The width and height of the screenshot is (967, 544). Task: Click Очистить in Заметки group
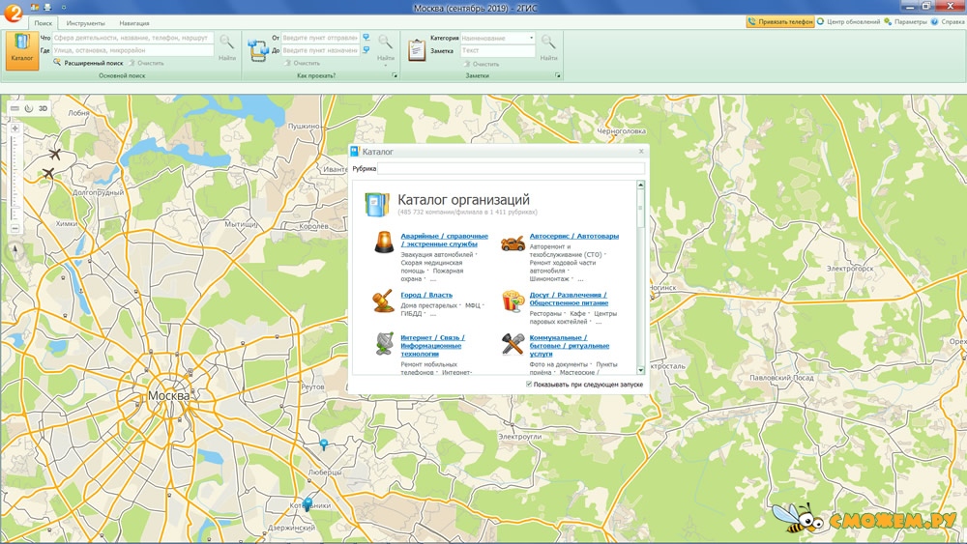pos(482,64)
